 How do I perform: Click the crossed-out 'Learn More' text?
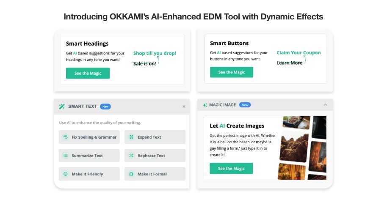click(x=290, y=63)
